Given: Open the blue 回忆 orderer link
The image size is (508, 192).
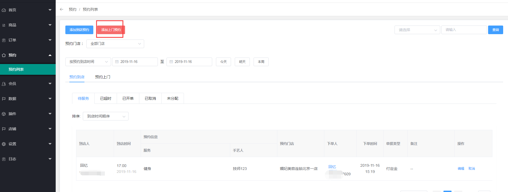Looking at the screenshot, I should tap(332, 167).
